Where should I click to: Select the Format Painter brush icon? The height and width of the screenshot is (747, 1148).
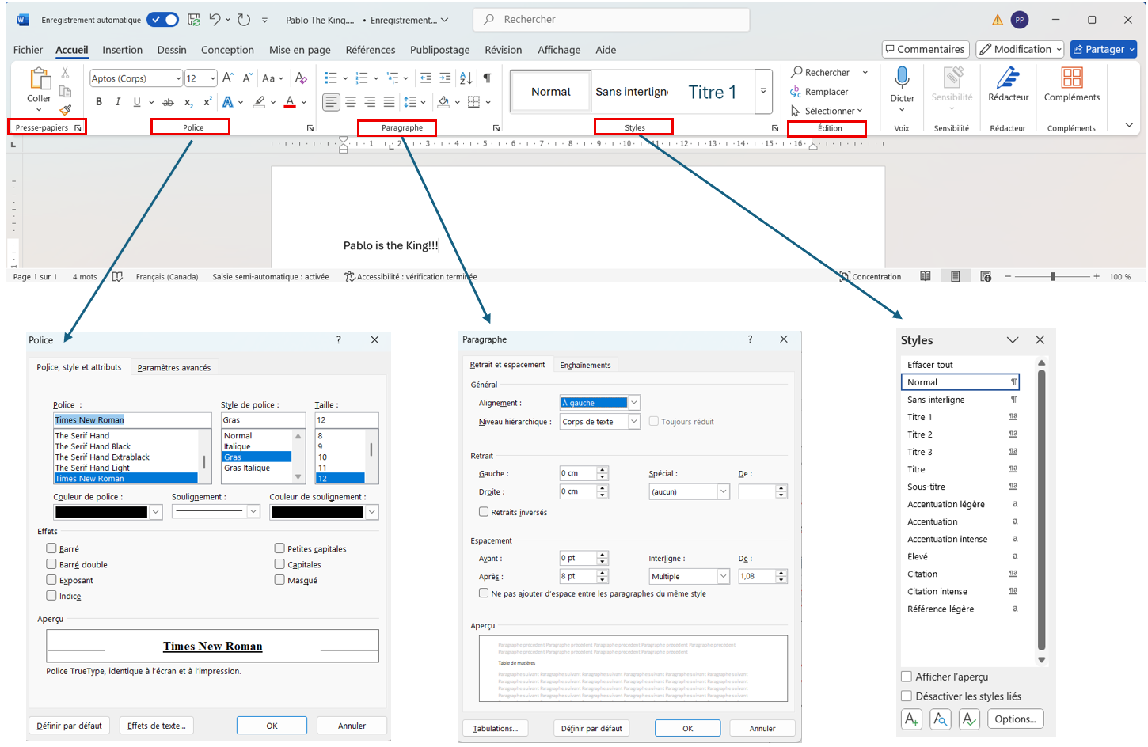pyautogui.click(x=66, y=110)
